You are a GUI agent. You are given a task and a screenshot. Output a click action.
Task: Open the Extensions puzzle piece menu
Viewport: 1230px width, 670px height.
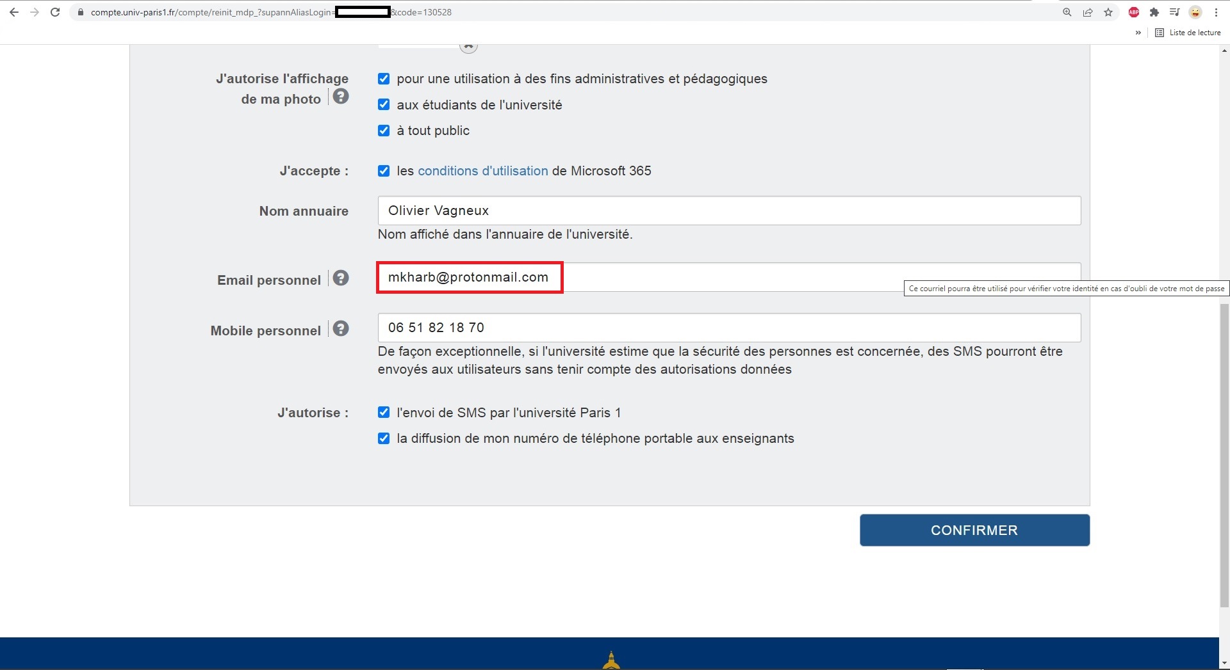point(1154,12)
